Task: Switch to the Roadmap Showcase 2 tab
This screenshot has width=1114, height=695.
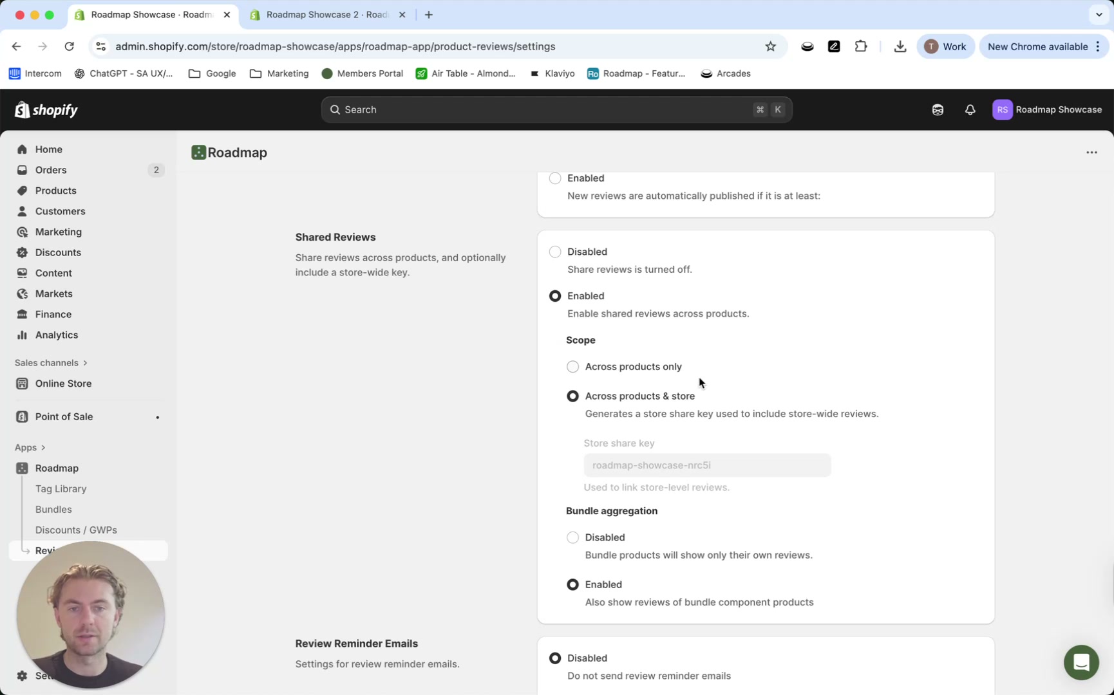Action: coord(320,14)
